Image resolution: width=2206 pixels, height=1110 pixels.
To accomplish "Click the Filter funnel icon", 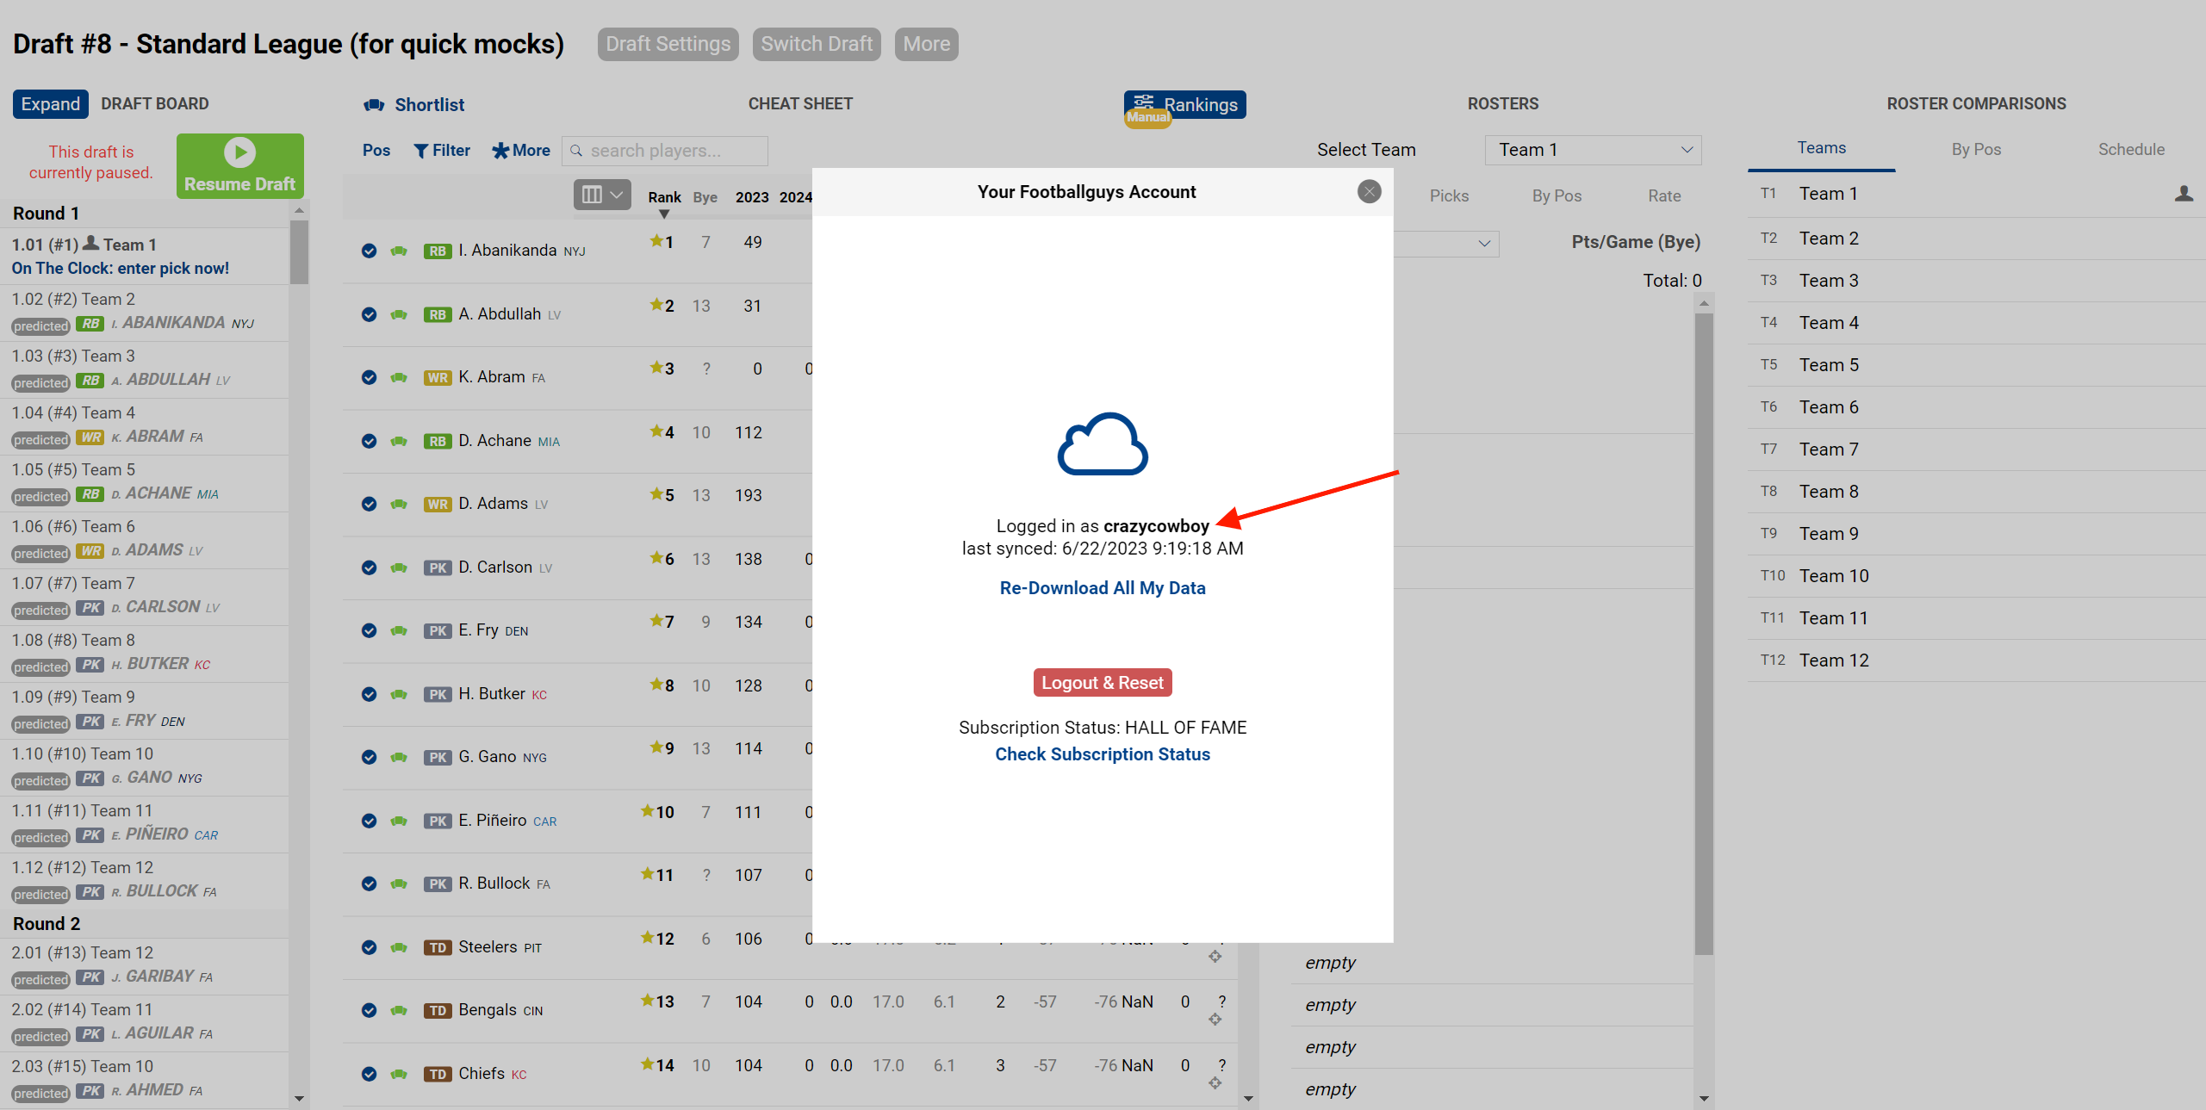I will click(420, 151).
